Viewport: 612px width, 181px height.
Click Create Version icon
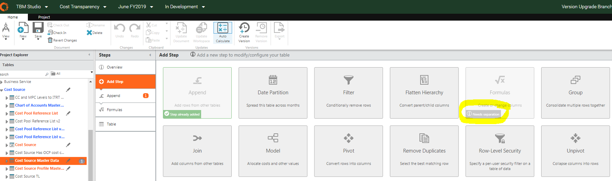244,32
